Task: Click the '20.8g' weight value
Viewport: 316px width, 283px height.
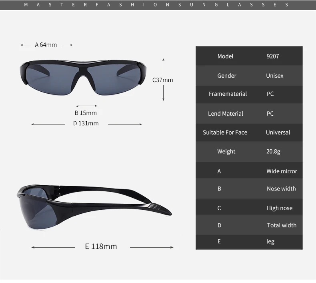Action: point(273,151)
